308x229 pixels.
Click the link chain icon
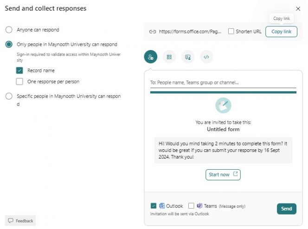click(x=152, y=32)
